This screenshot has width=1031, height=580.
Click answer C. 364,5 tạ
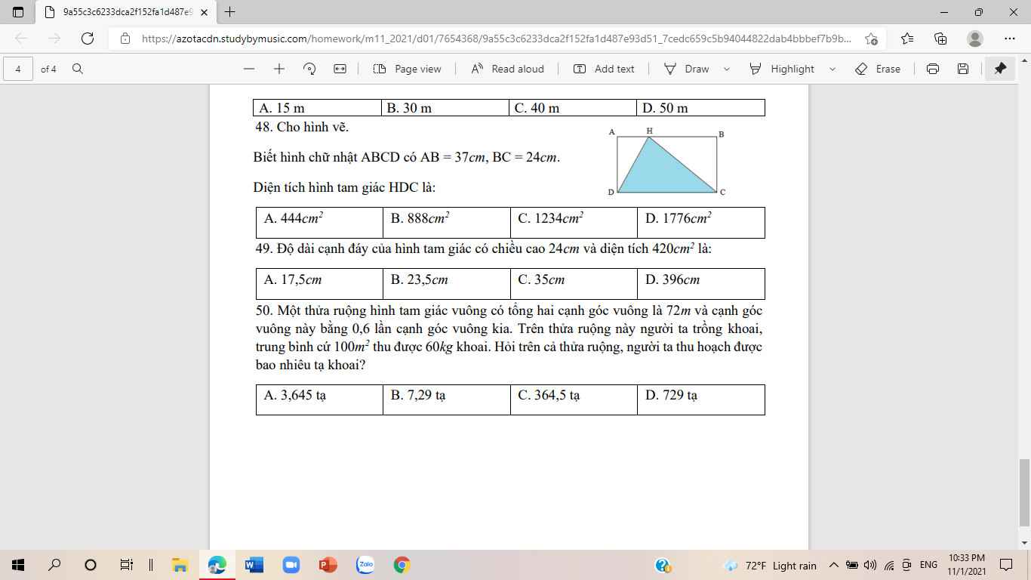pos(574,400)
